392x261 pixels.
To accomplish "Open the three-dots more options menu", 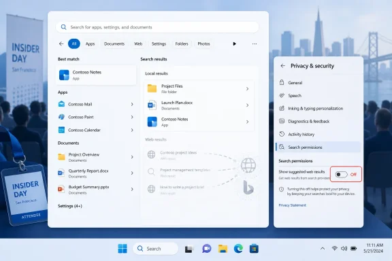I will pyautogui.click(x=255, y=43).
